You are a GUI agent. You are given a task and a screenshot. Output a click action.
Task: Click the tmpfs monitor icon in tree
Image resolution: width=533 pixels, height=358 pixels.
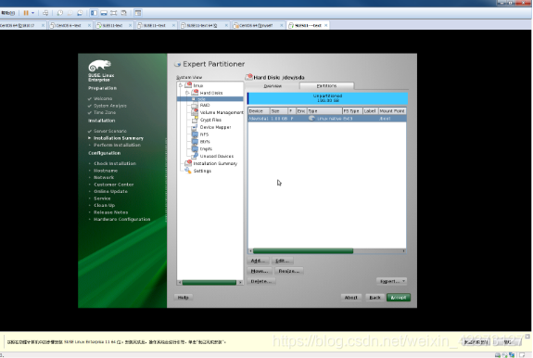tap(195, 149)
